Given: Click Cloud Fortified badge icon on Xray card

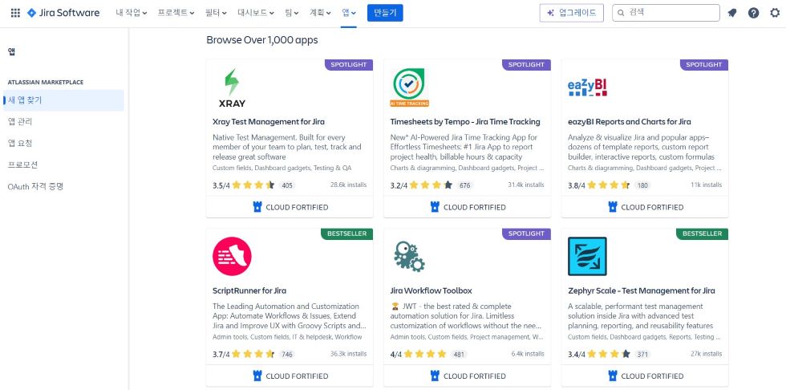Looking at the screenshot, I should pos(257,207).
